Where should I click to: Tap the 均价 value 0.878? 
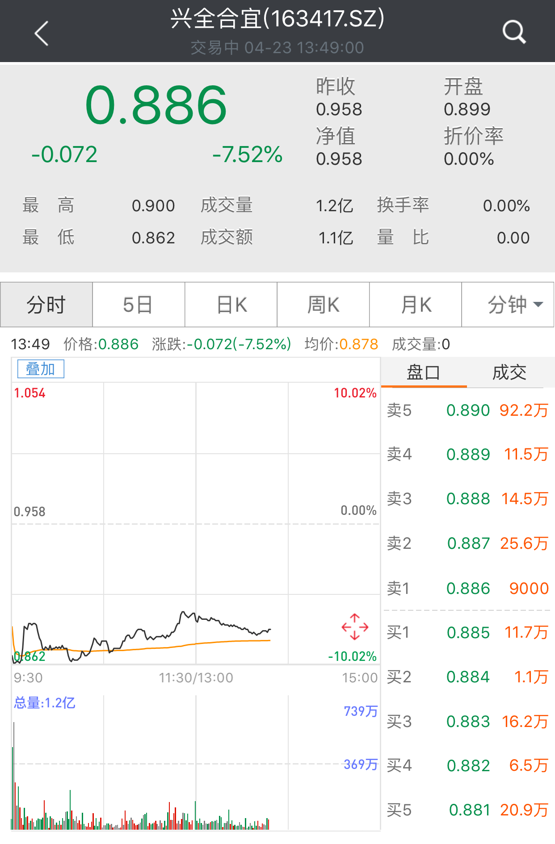[x=359, y=344]
